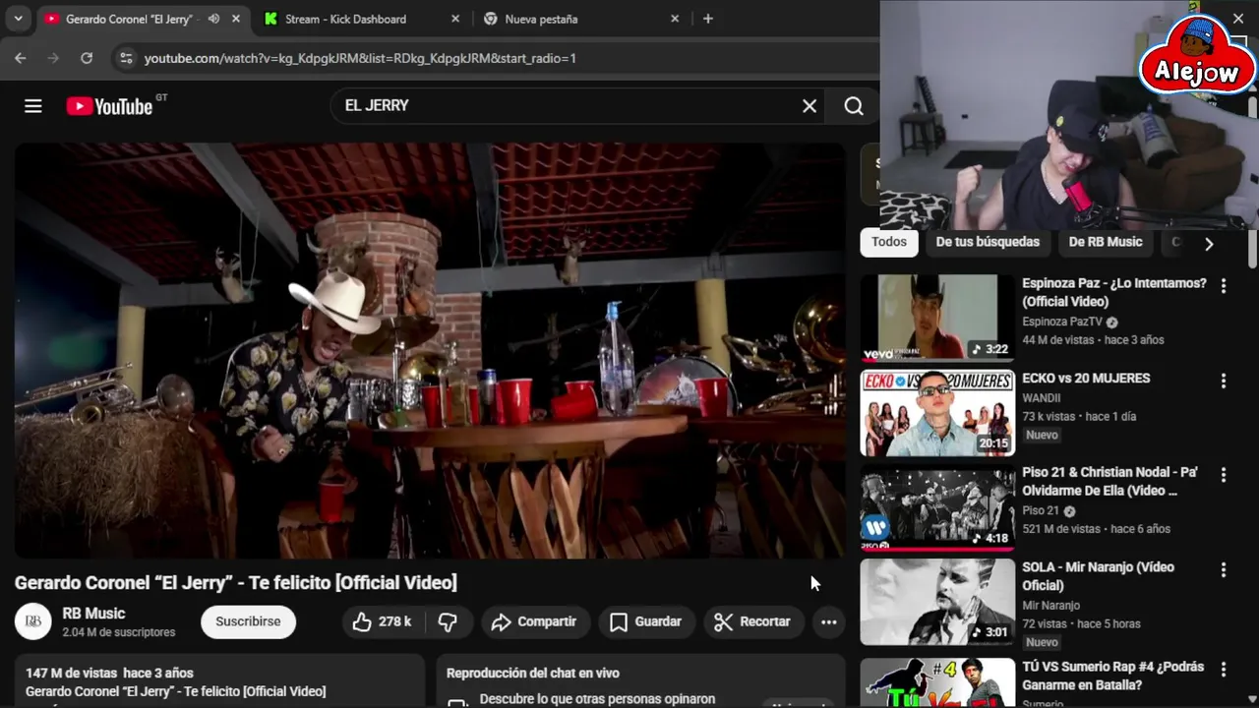Click the Recortar clip button
This screenshot has height=708, width=1259.
coord(752,621)
